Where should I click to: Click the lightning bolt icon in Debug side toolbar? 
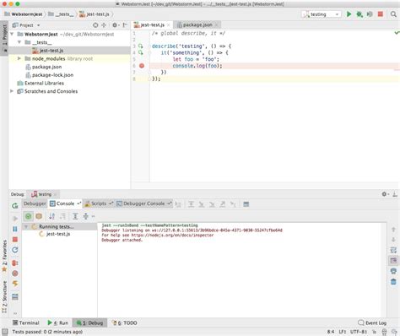pos(15,284)
